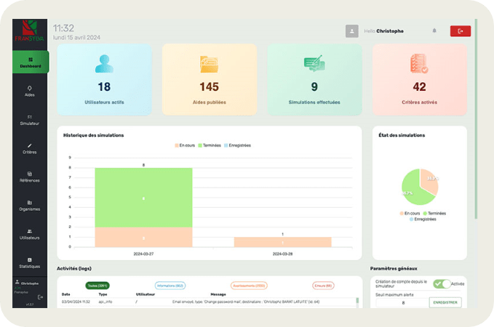Screen dimensions: 494x327
Task: Filter activity logs by 'Avertissements'
Action: (249, 286)
